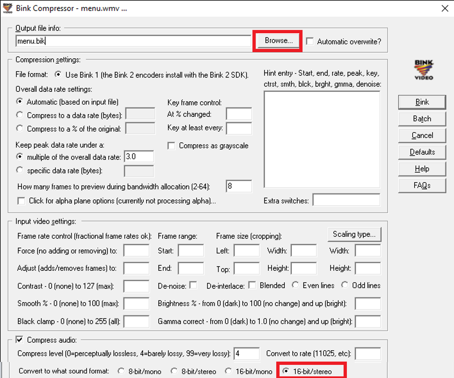Screen dimensions: 454x378
Task: Click the cropping Top field
Action: point(247,268)
